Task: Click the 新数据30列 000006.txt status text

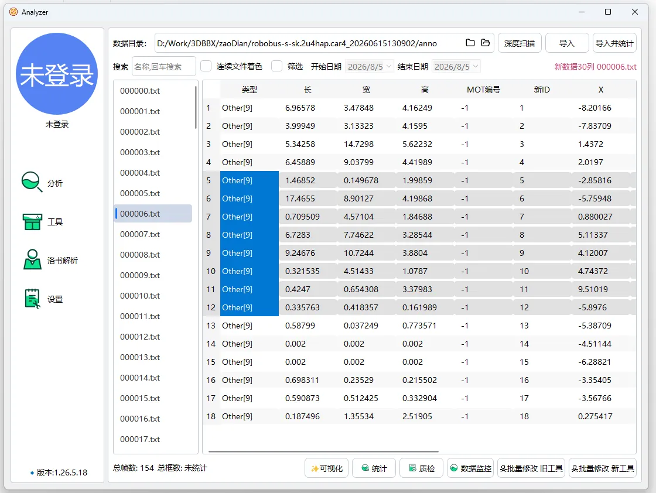Action: pos(595,67)
